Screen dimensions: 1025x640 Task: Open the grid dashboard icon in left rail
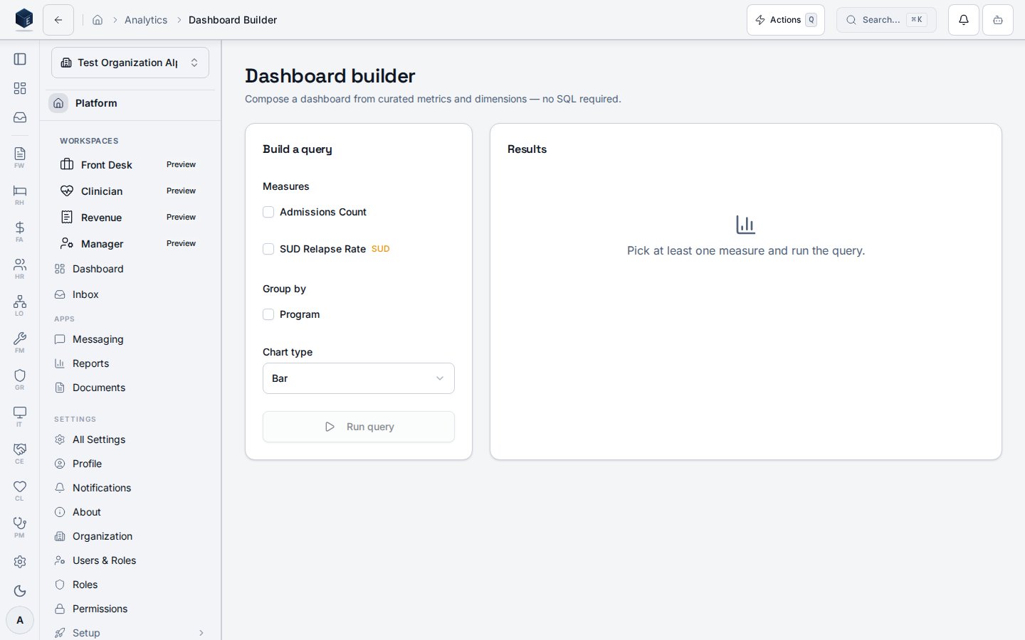20,88
